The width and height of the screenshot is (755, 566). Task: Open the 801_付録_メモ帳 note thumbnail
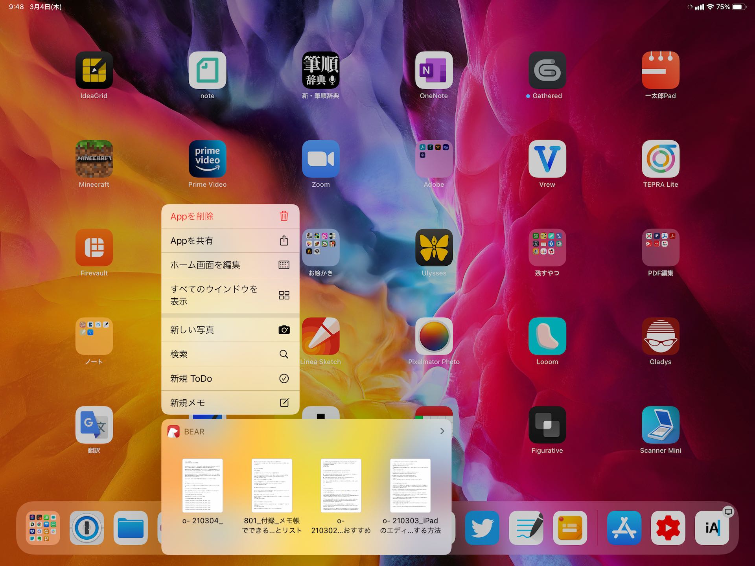[272, 485]
